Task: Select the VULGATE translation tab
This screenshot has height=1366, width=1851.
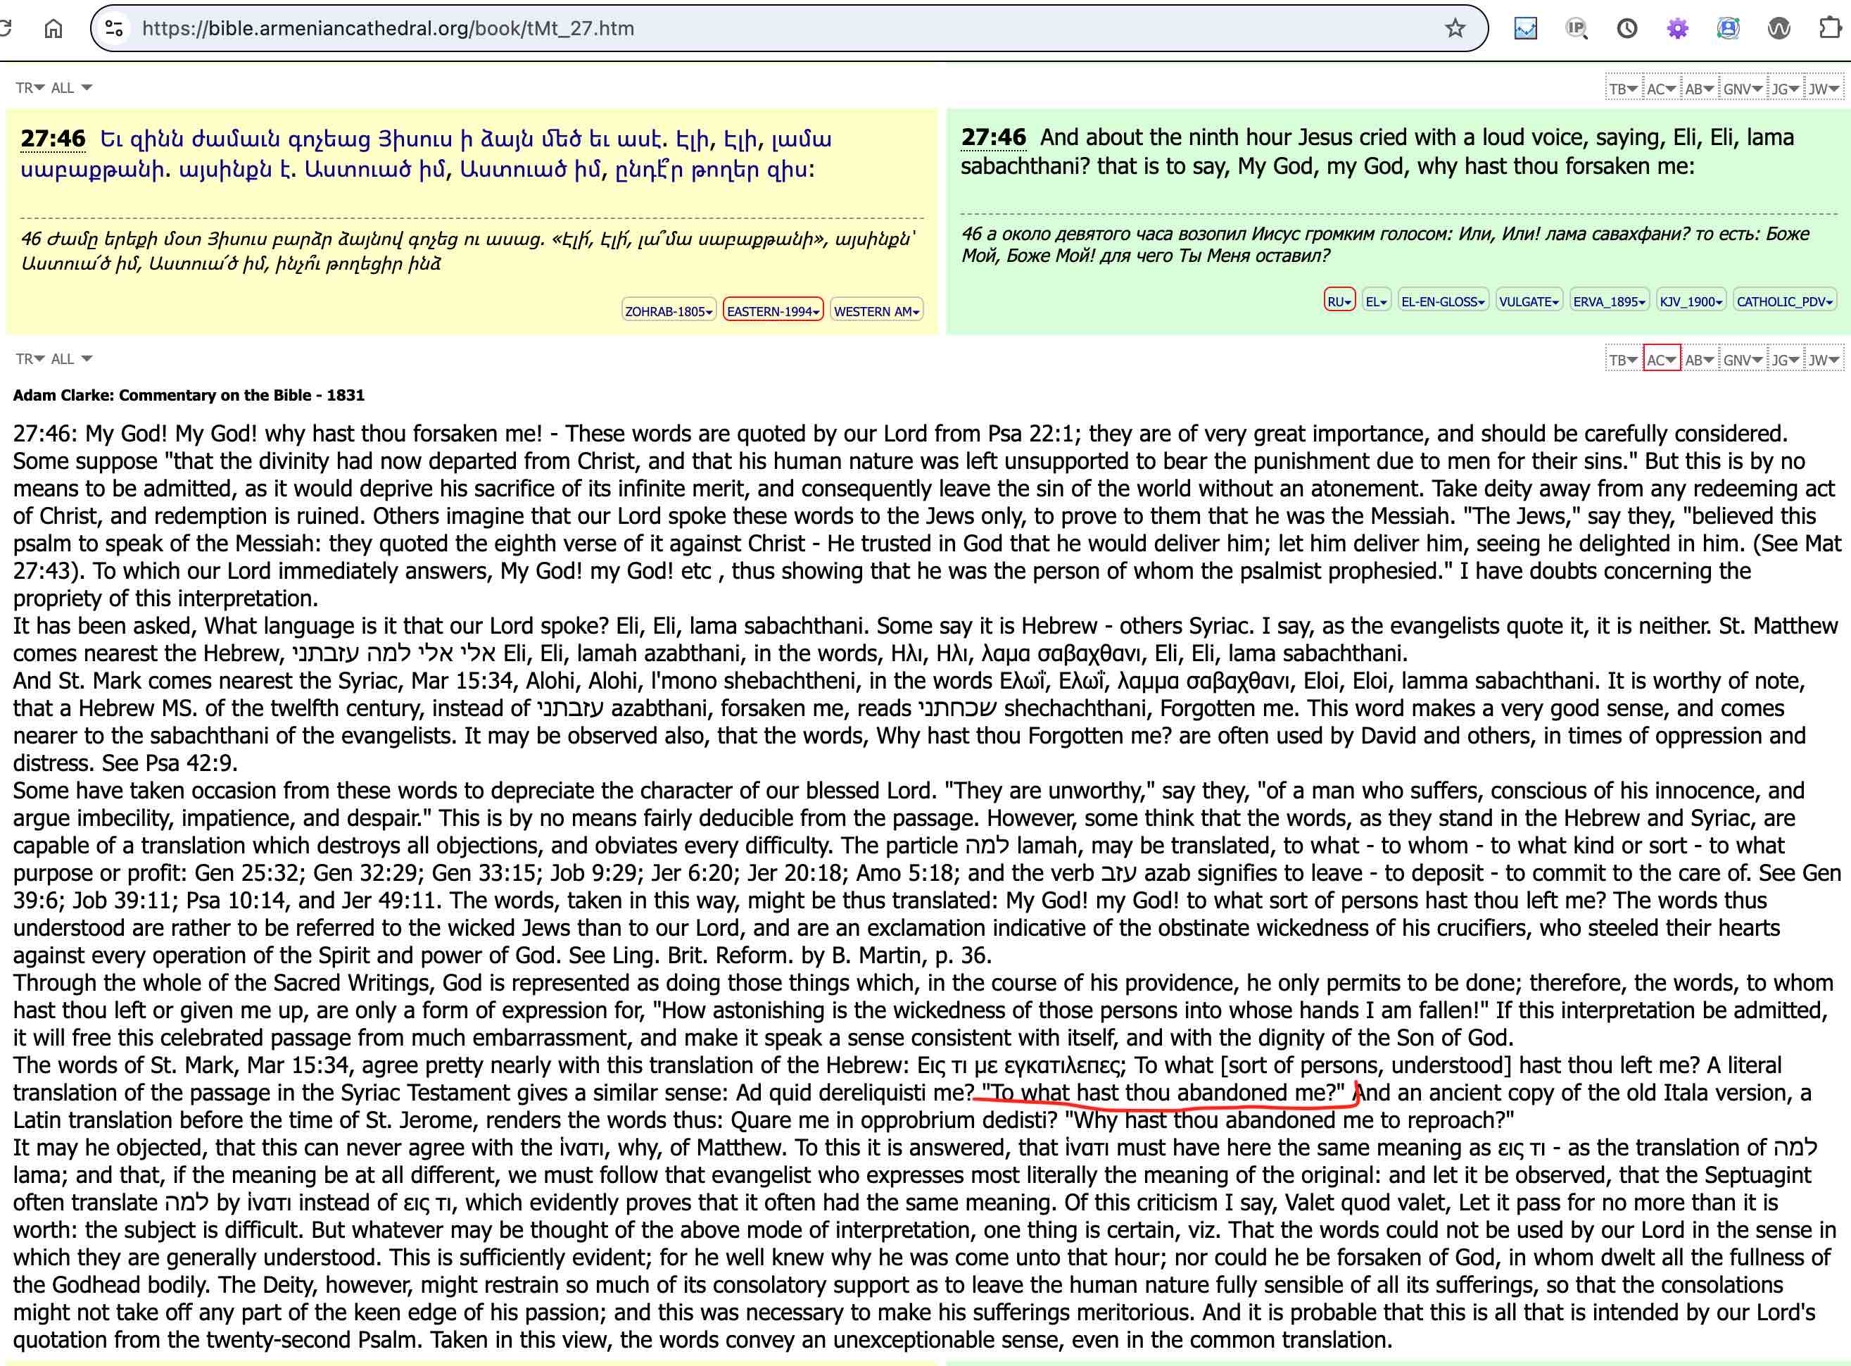Action: point(1529,301)
